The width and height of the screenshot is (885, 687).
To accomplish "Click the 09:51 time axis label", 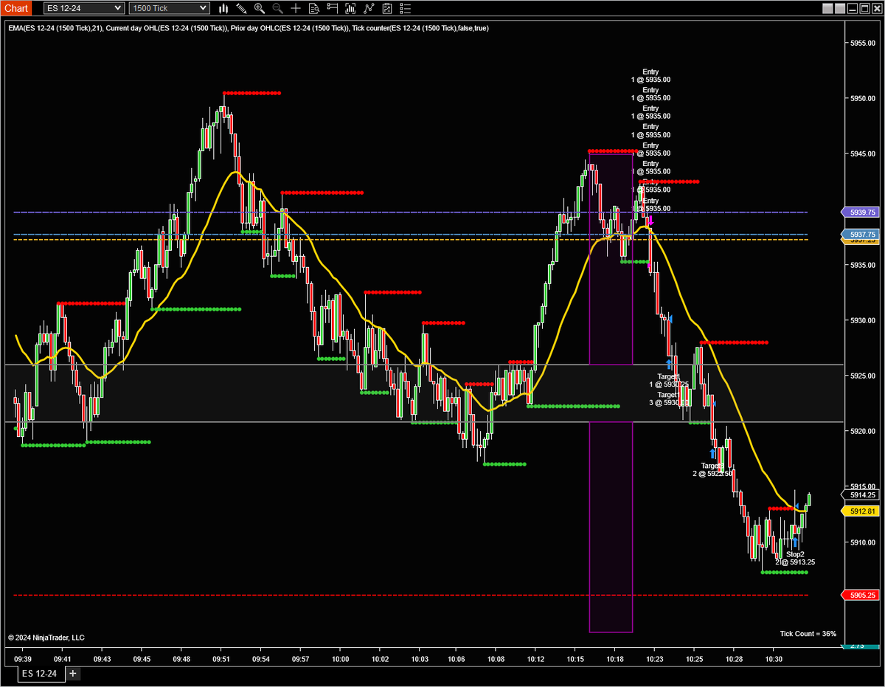I will click(x=222, y=659).
